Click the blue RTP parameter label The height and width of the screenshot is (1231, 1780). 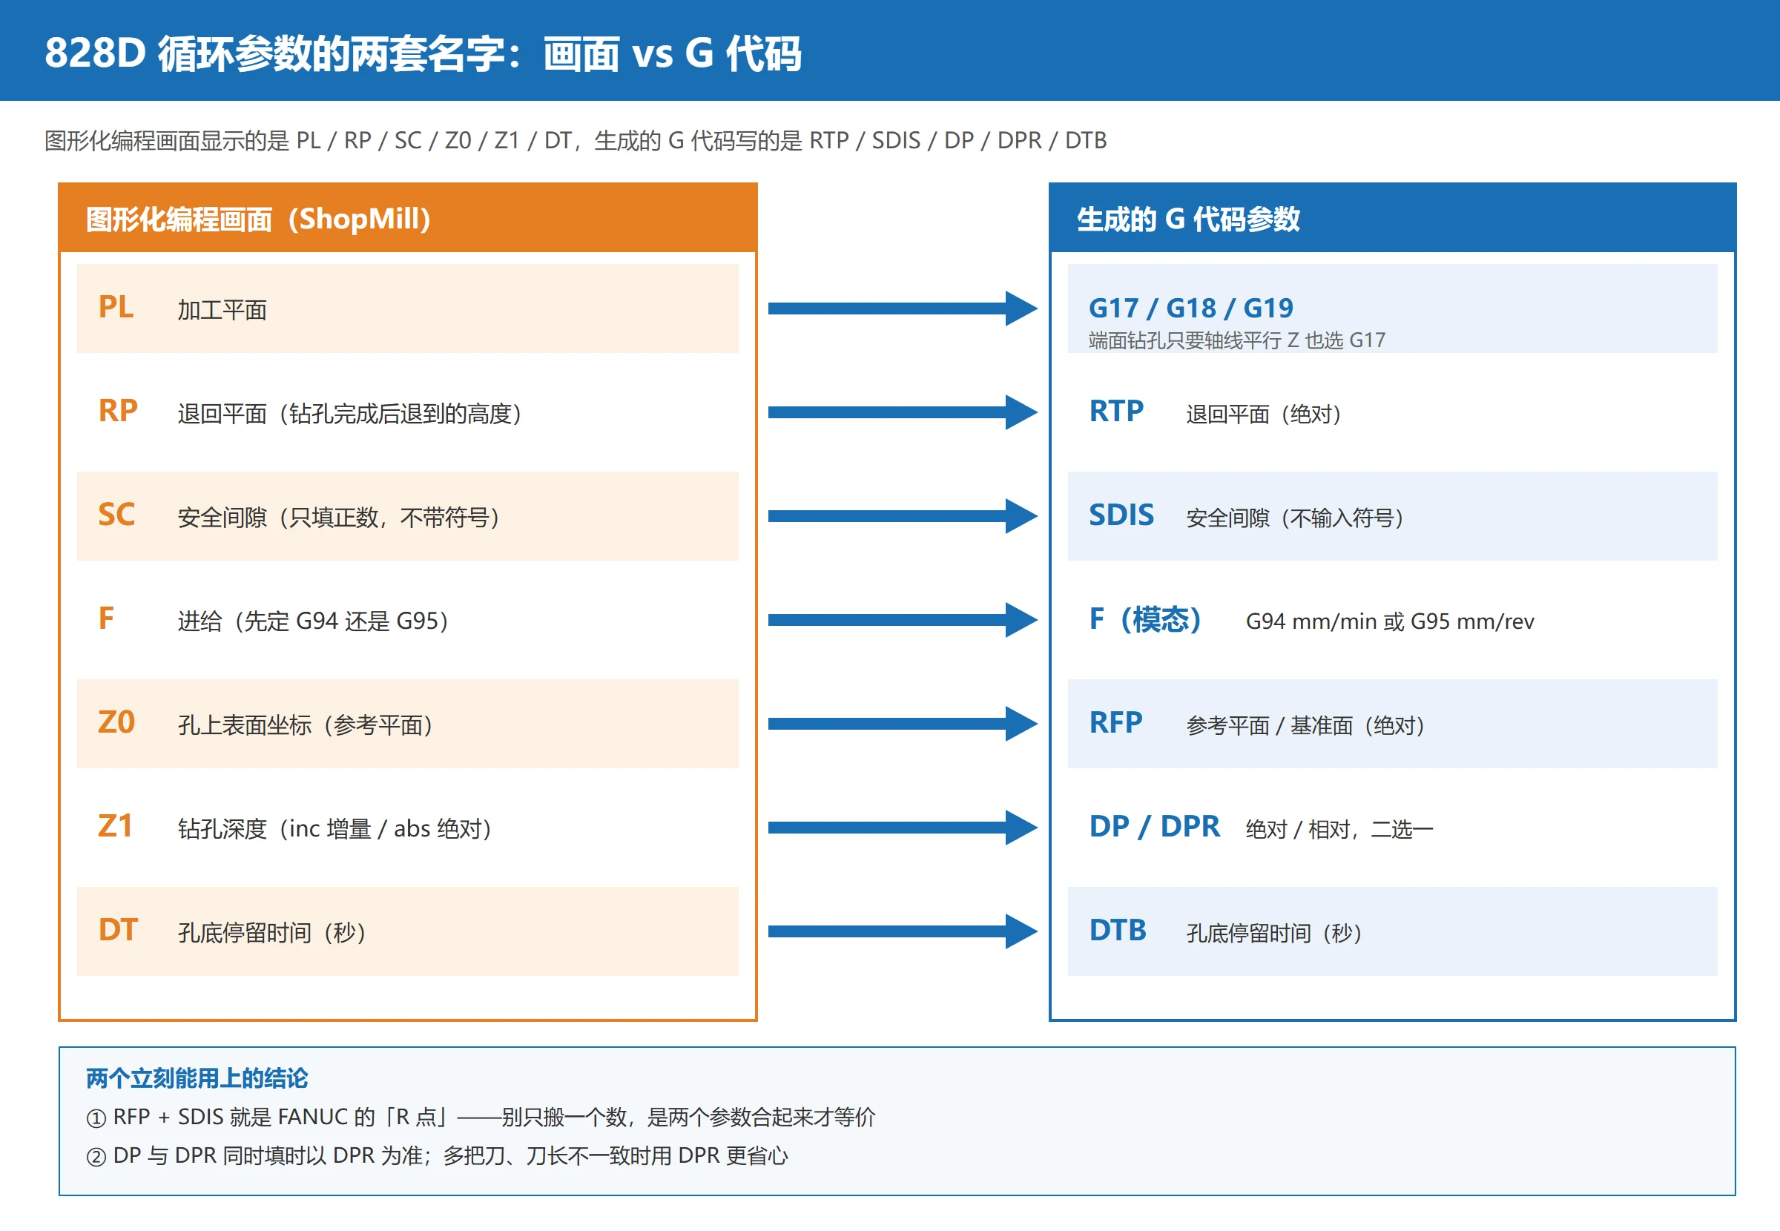[1116, 411]
